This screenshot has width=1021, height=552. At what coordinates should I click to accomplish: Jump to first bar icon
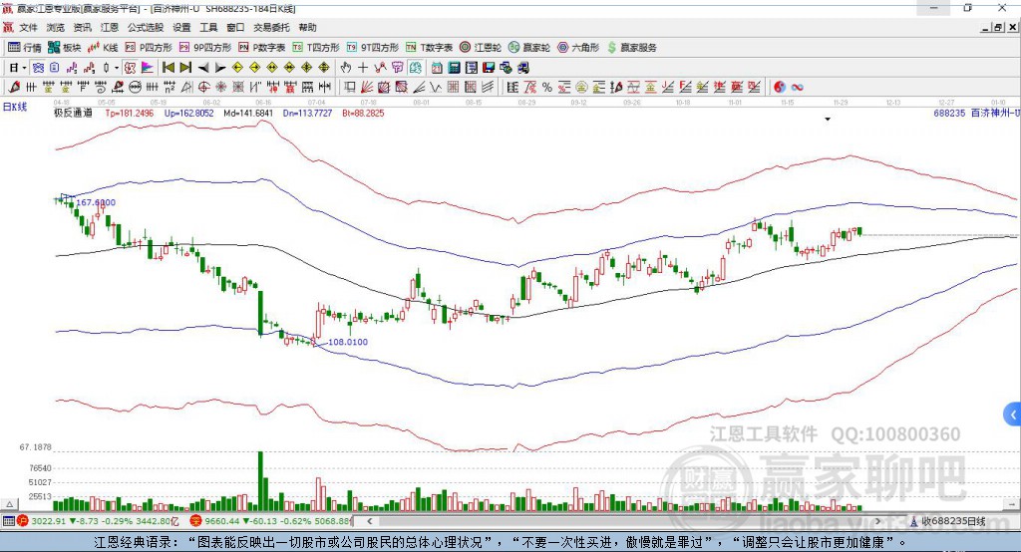[x=168, y=68]
